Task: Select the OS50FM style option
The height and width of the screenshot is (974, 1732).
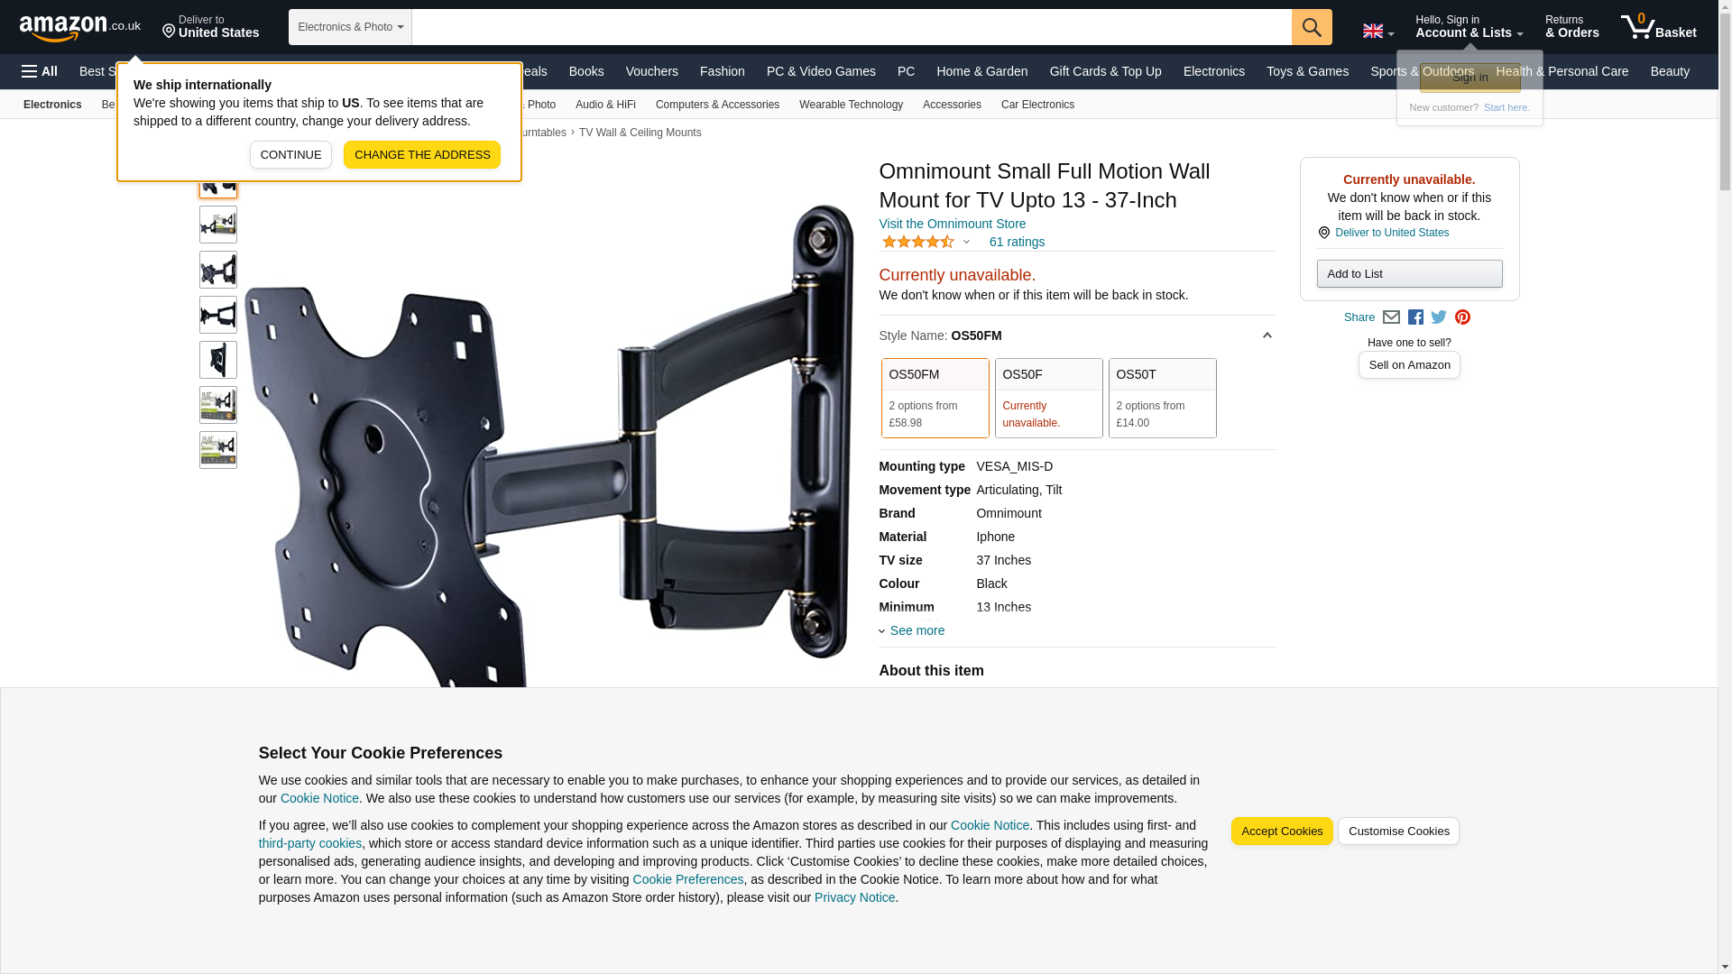Action: click(935, 399)
